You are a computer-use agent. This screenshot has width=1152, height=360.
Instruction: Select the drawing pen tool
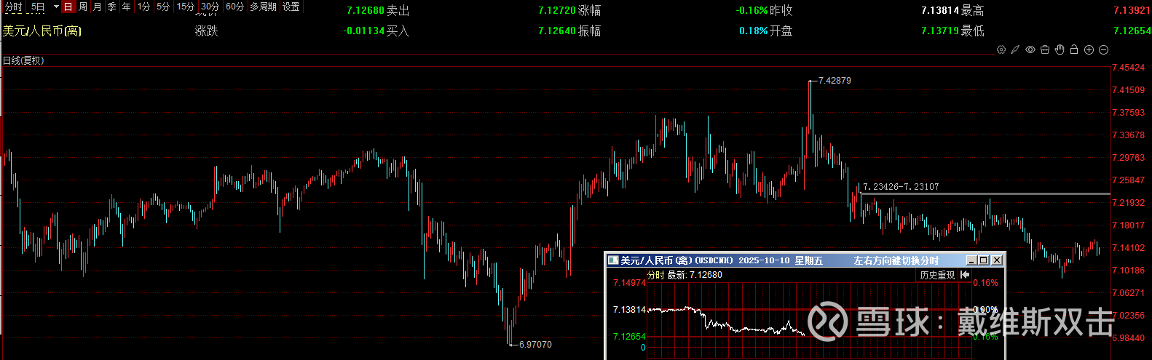pos(1015,49)
